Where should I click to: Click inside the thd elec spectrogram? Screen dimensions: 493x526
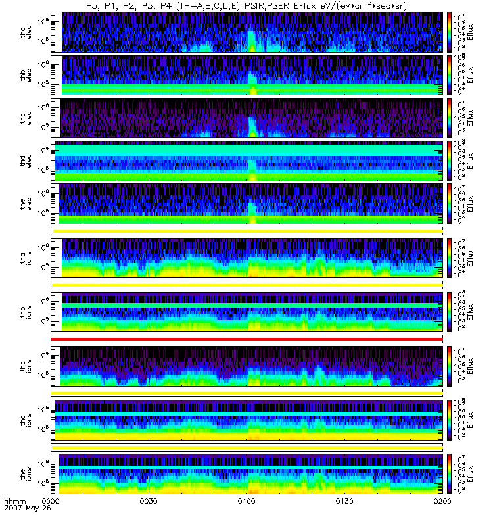tap(248, 161)
